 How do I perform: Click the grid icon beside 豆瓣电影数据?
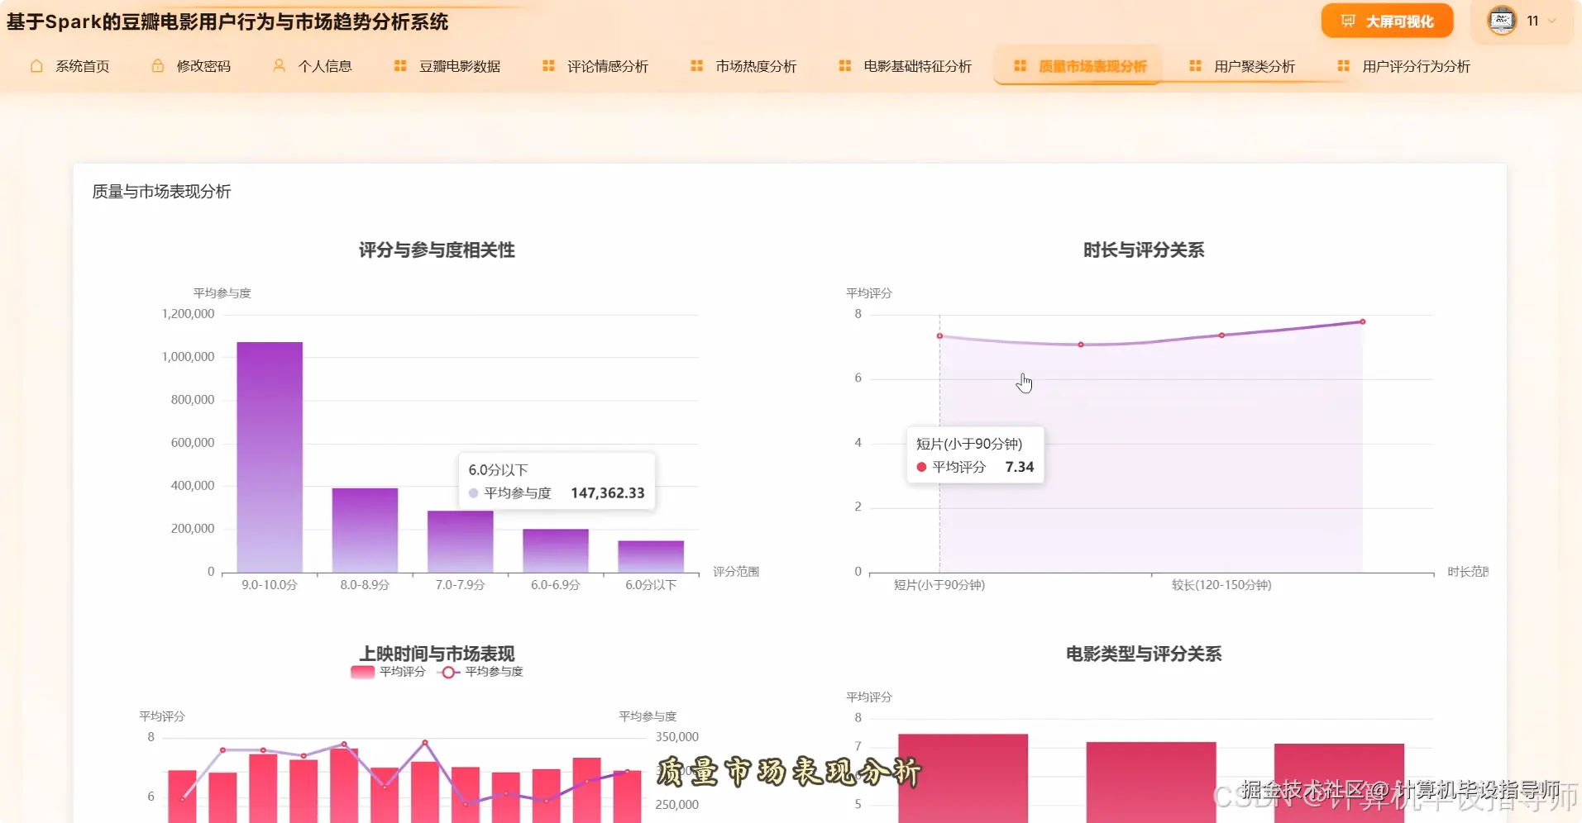[399, 66]
